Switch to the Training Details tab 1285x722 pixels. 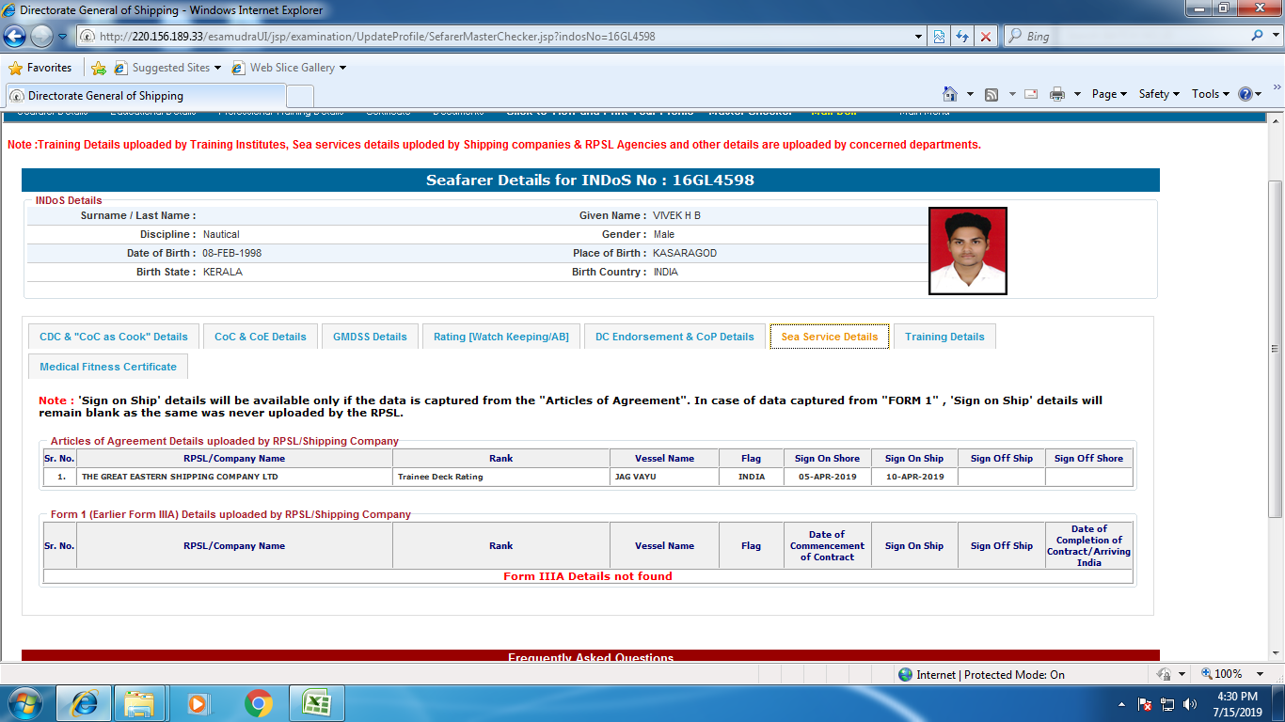(x=944, y=337)
